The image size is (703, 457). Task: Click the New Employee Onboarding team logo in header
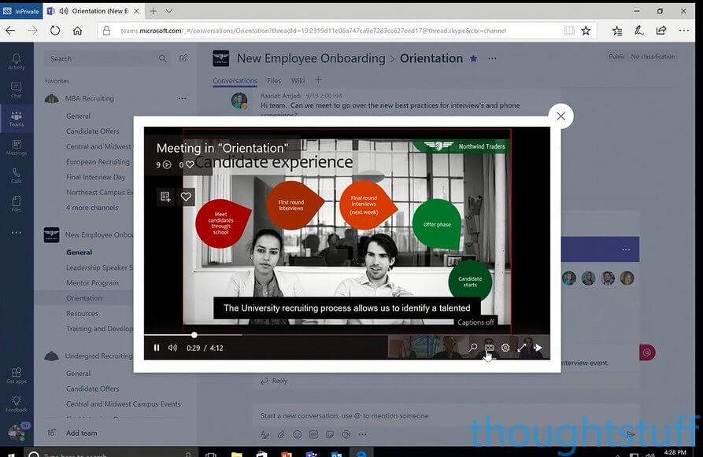pyautogui.click(x=220, y=58)
